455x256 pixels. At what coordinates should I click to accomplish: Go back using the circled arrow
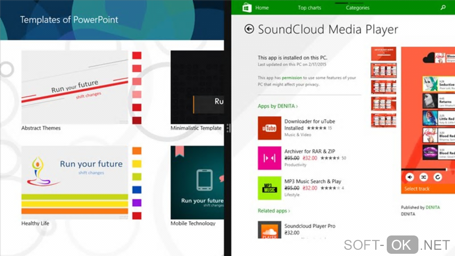pos(249,29)
